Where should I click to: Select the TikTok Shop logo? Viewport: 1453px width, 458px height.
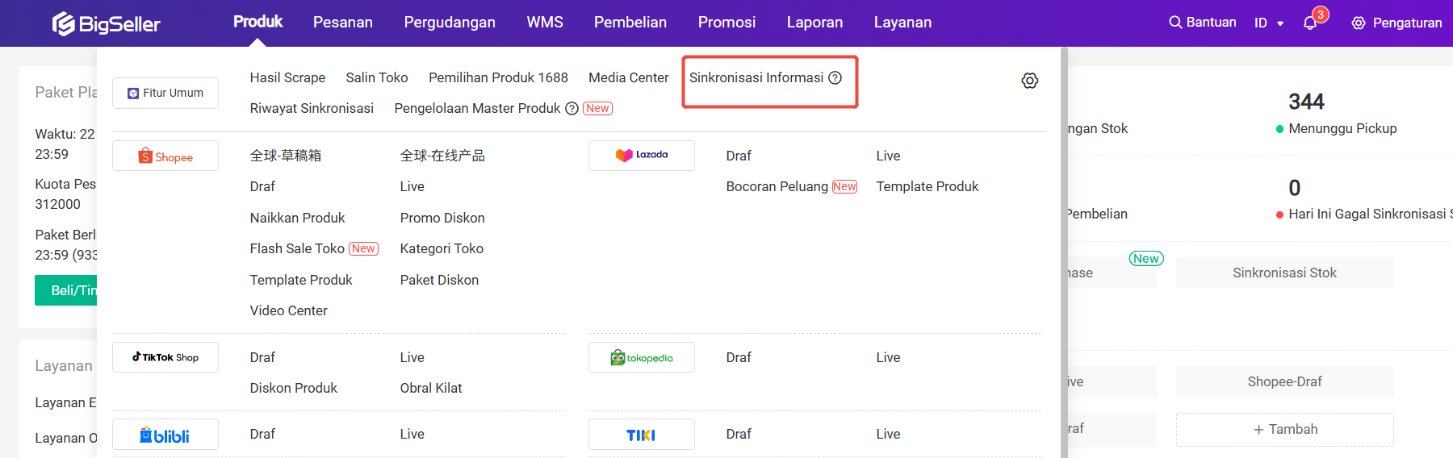(x=165, y=357)
